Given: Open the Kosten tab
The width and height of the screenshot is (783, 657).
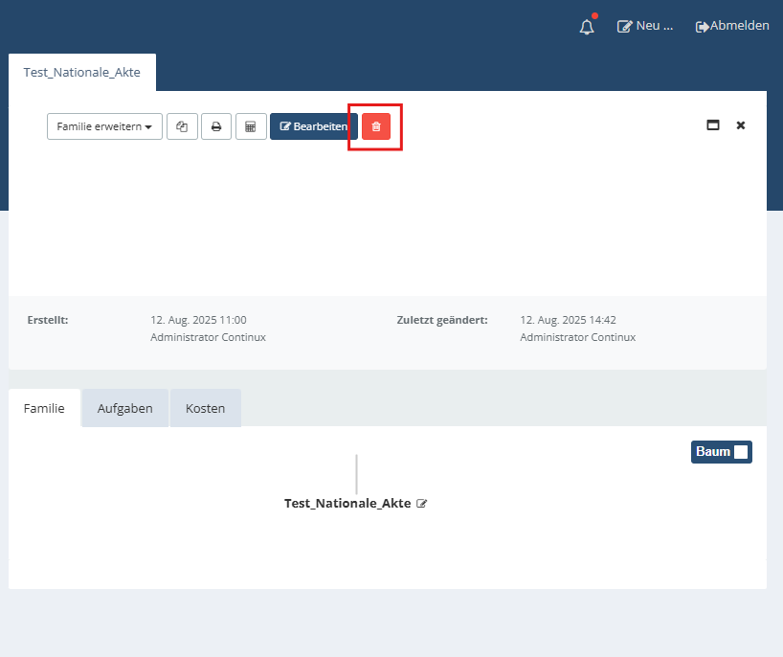Looking at the screenshot, I should tap(205, 408).
